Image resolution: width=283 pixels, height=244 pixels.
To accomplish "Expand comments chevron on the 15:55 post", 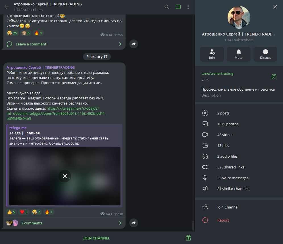I will (120, 44).
